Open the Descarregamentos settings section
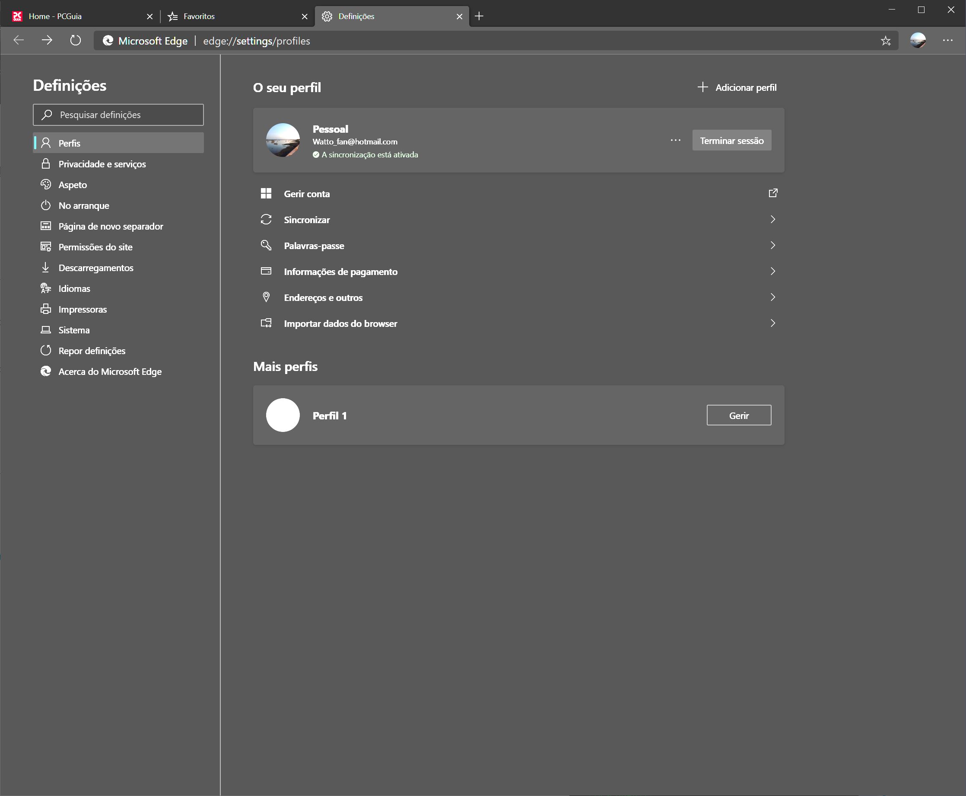 point(118,267)
